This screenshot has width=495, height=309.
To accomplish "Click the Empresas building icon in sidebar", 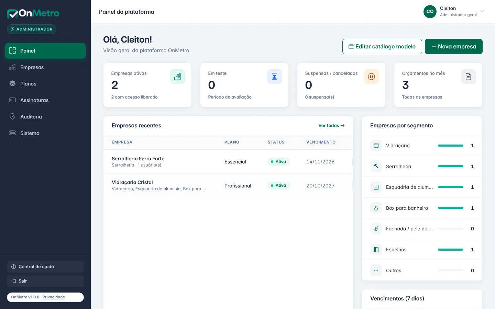I will [13, 67].
